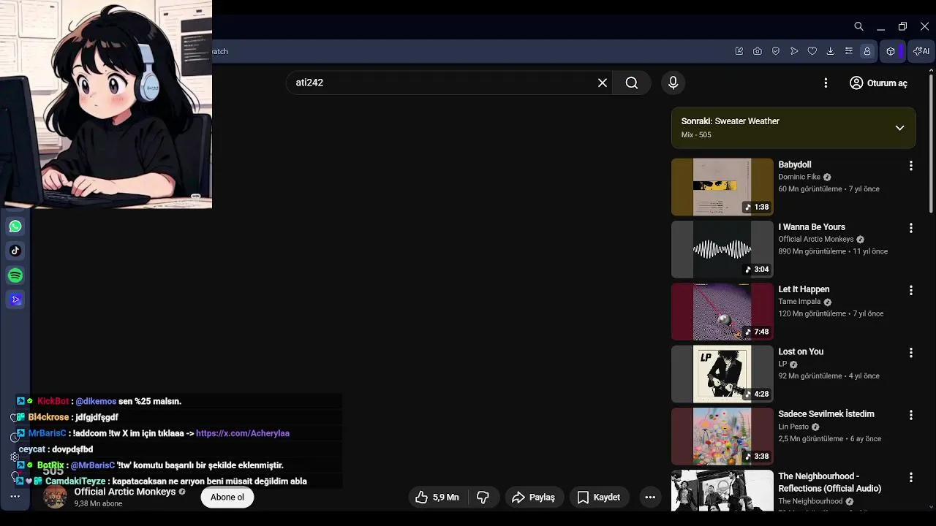Click the Sadece Sevilmek İstedim thumbnail
Screen dimensions: 936x526
pos(722,436)
